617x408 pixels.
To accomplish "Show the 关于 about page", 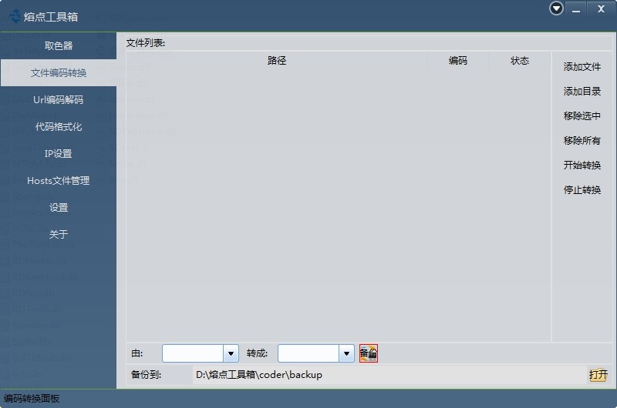I will point(59,235).
